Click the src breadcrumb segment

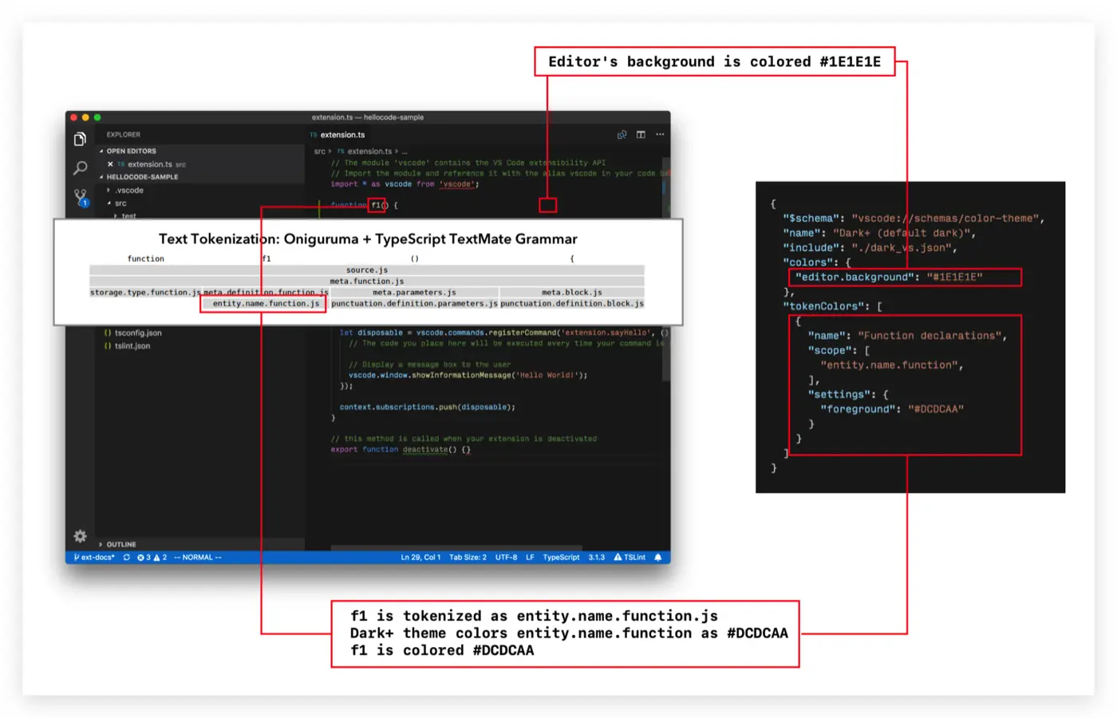[x=319, y=152]
